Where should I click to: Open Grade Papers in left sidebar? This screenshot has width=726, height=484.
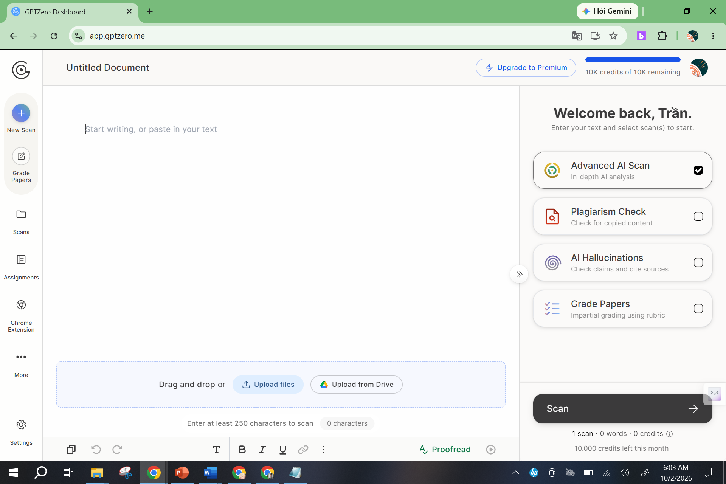click(21, 166)
